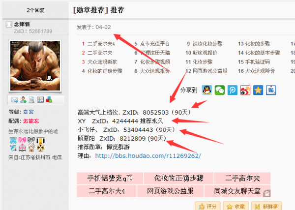Share to Qzone yellow star icon
Image resolution: width=295 pixels, height=210 pixels.
[258, 90]
